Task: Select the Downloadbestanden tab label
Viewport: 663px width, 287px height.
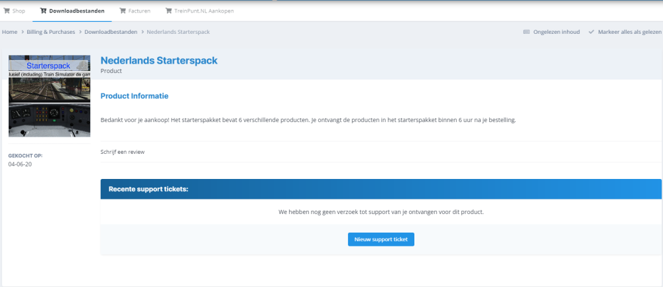Action: [x=76, y=11]
